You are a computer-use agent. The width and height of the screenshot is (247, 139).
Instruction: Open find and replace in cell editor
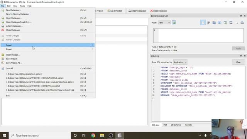click(214, 23)
